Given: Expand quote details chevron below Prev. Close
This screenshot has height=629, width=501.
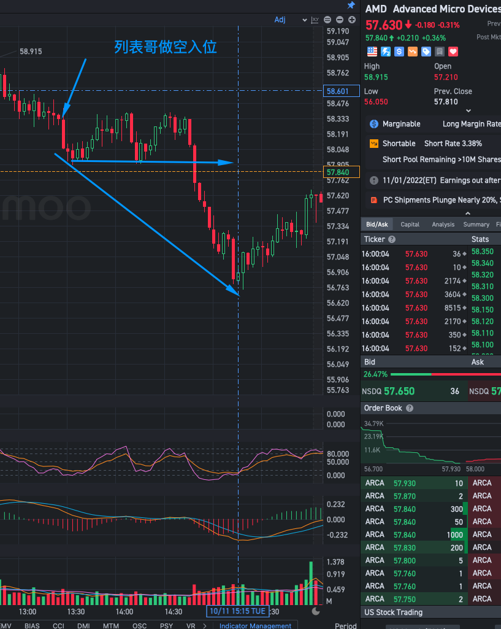Looking at the screenshot, I should click(x=468, y=110).
